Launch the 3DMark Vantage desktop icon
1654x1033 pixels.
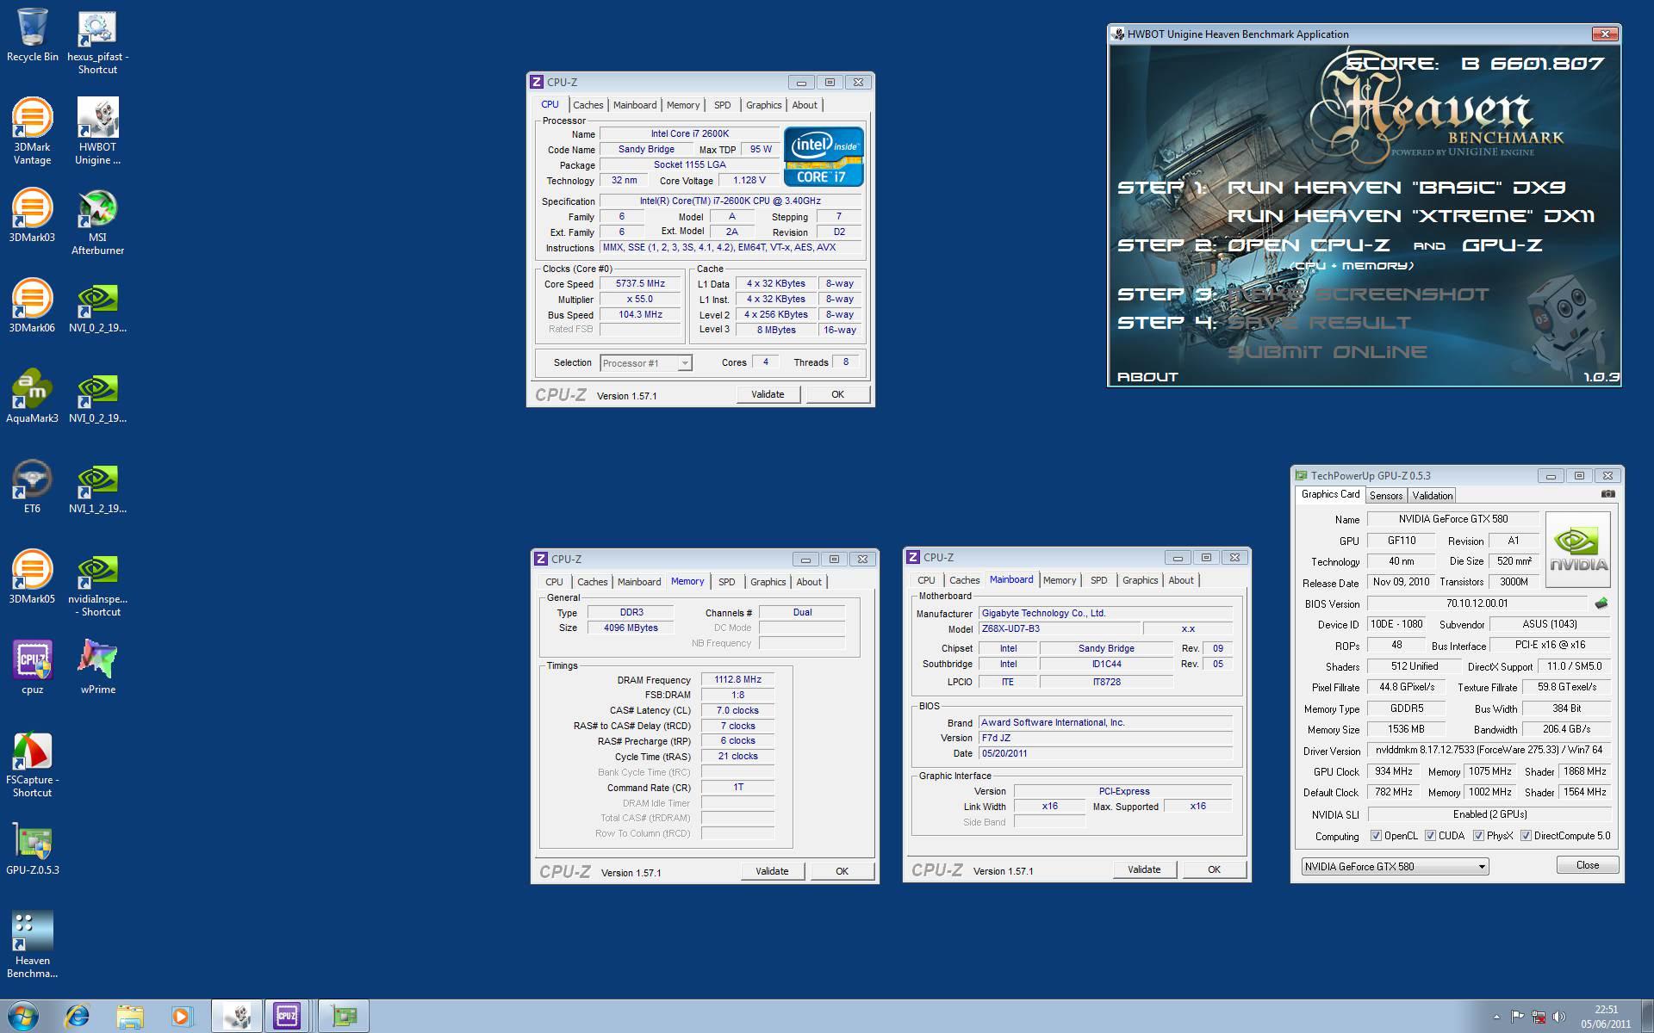pyautogui.click(x=32, y=131)
